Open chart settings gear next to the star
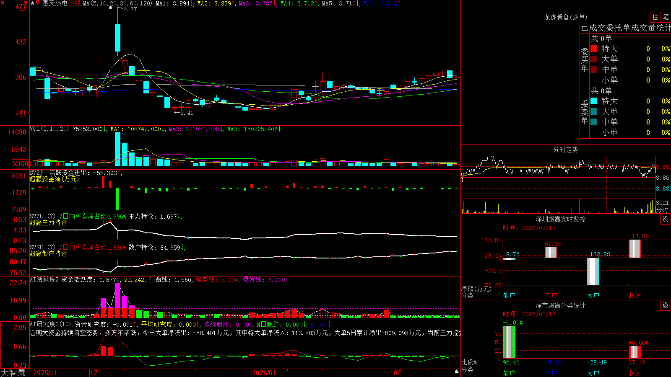 (x=37, y=2)
